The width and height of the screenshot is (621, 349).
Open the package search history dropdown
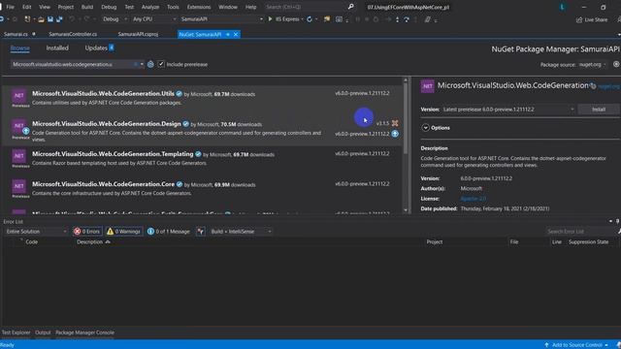coord(142,64)
